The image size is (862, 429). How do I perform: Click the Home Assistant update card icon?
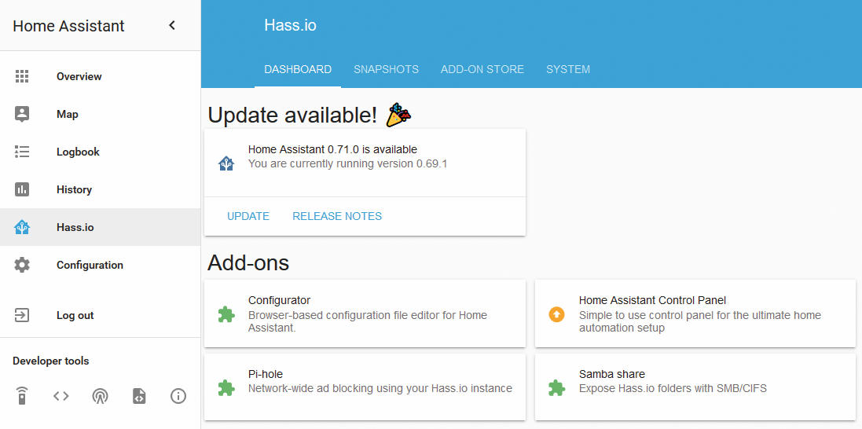pyautogui.click(x=226, y=163)
